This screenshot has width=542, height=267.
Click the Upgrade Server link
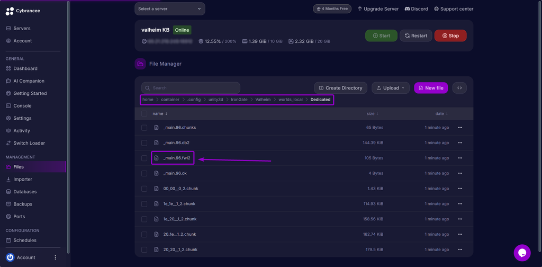pyautogui.click(x=378, y=8)
